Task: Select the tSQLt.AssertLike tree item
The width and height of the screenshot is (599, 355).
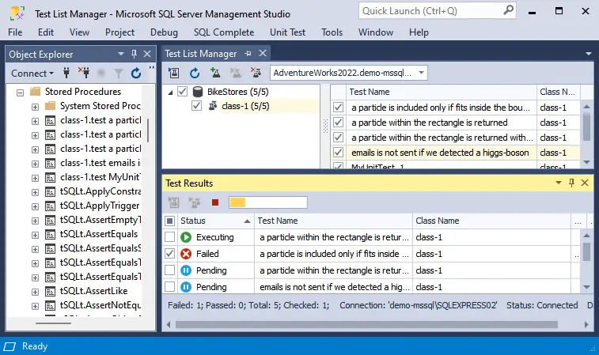Action: [x=93, y=291]
